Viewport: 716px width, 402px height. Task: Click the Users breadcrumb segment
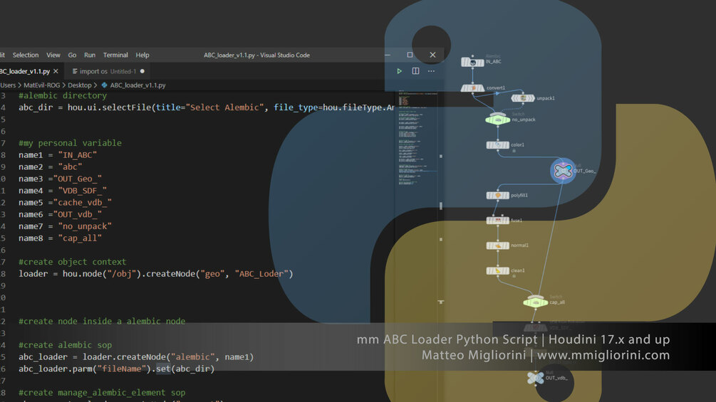click(8, 85)
